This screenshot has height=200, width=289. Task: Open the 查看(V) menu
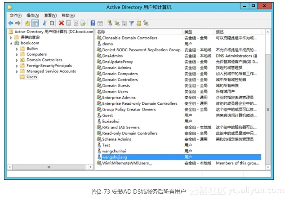tap(50, 15)
